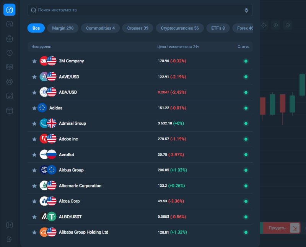Favorite Admiral Group with its star
The width and height of the screenshot is (306, 247).
[x=34, y=124]
